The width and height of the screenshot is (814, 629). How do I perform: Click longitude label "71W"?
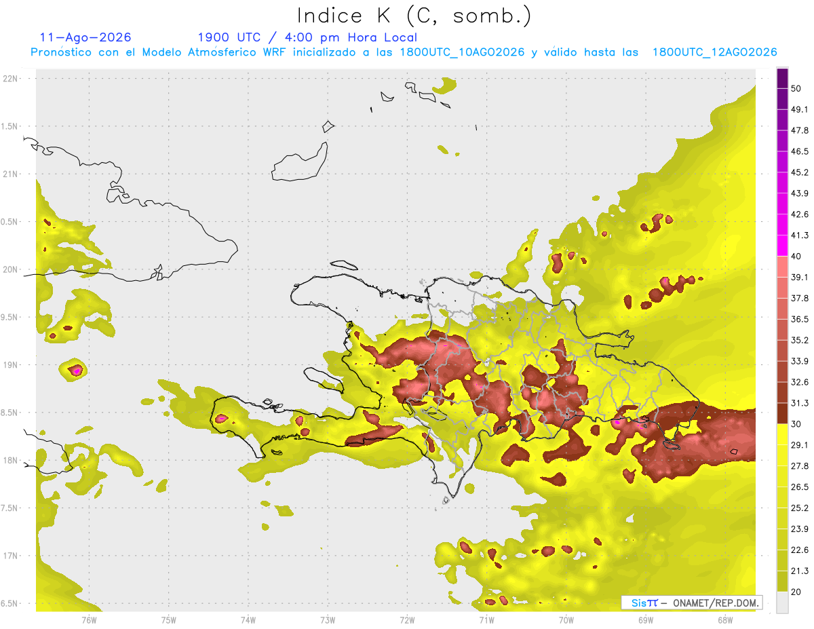(x=486, y=620)
